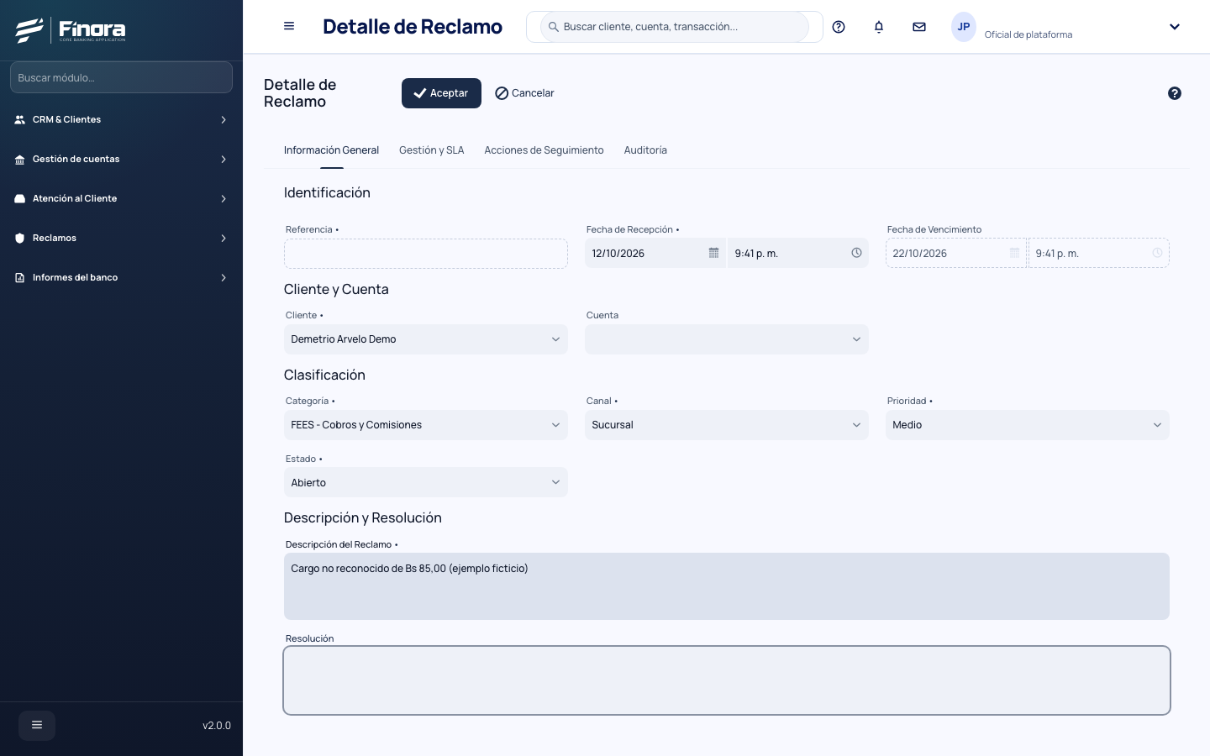Image resolution: width=1210 pixels, height=756 pixels.
Task: Click the Gestión de cuentas bank icon
Action: [20, 160]
